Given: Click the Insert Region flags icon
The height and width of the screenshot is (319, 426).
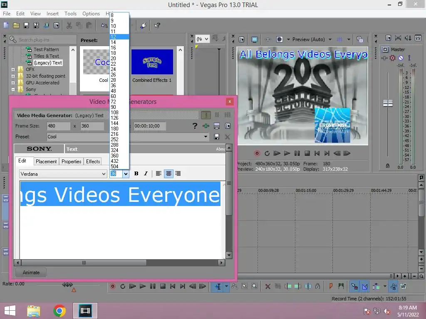Looking at the screenshot, I should [341, 286].
